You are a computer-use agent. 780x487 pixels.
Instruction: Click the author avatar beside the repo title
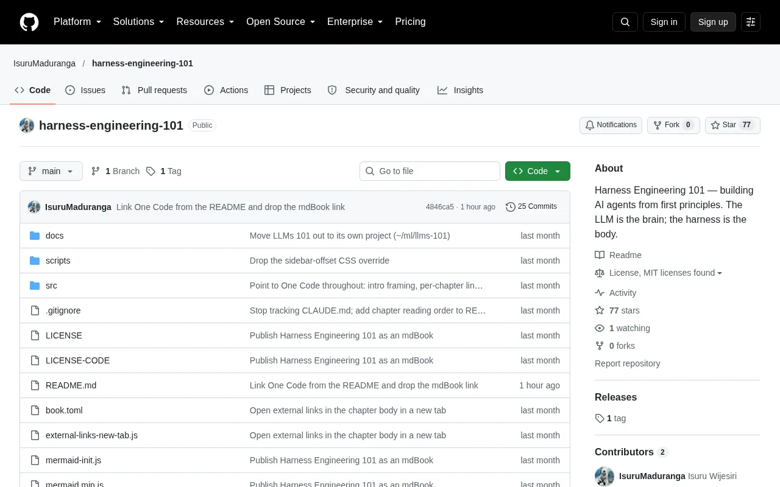(27, 125)
